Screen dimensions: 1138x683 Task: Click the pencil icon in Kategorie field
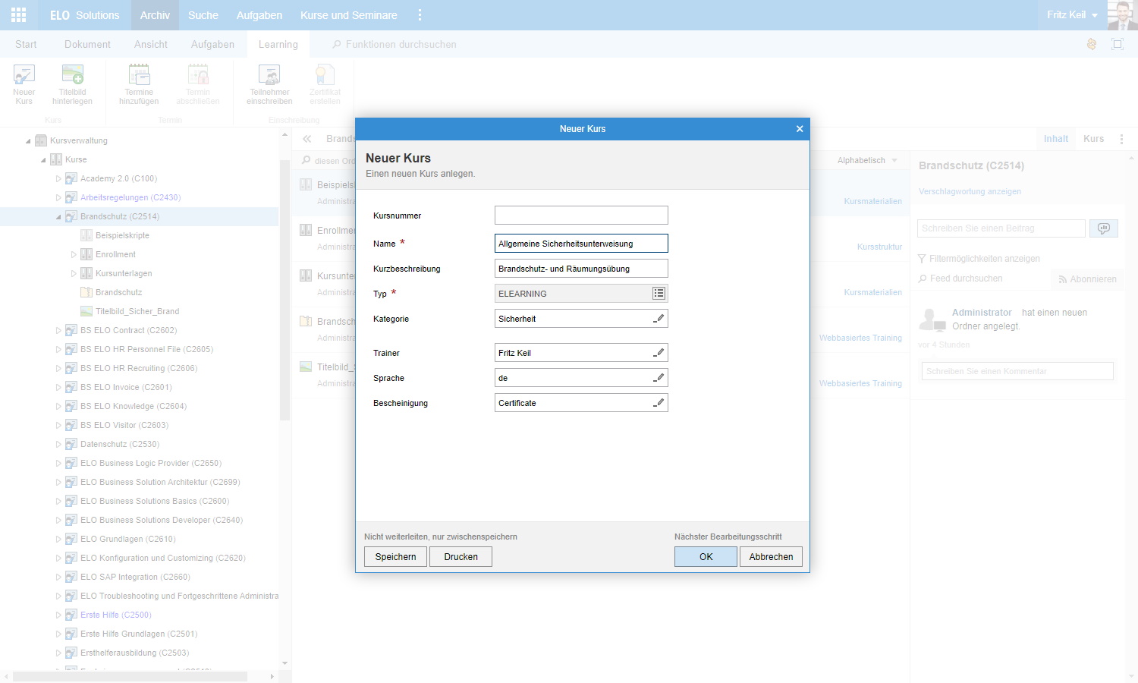click(x=659, y=319)
